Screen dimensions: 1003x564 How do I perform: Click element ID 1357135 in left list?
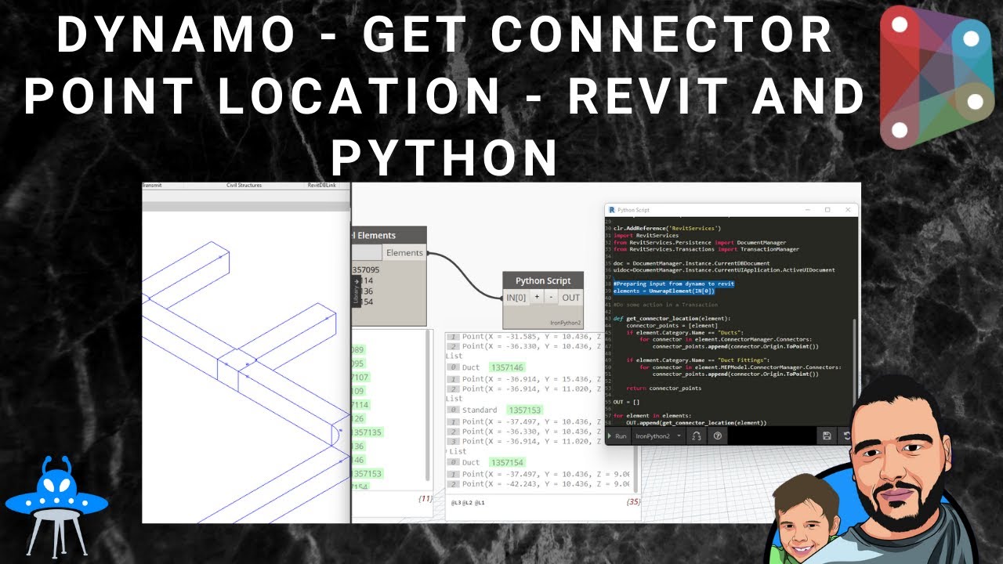(x=367, y=432)
